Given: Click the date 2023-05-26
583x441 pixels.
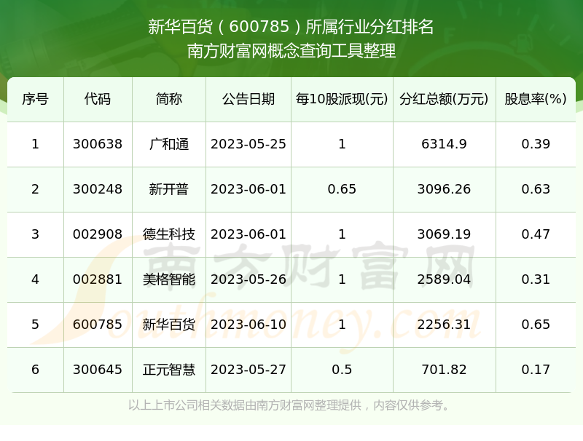Looking at the screenshot, I should point(249,279).
